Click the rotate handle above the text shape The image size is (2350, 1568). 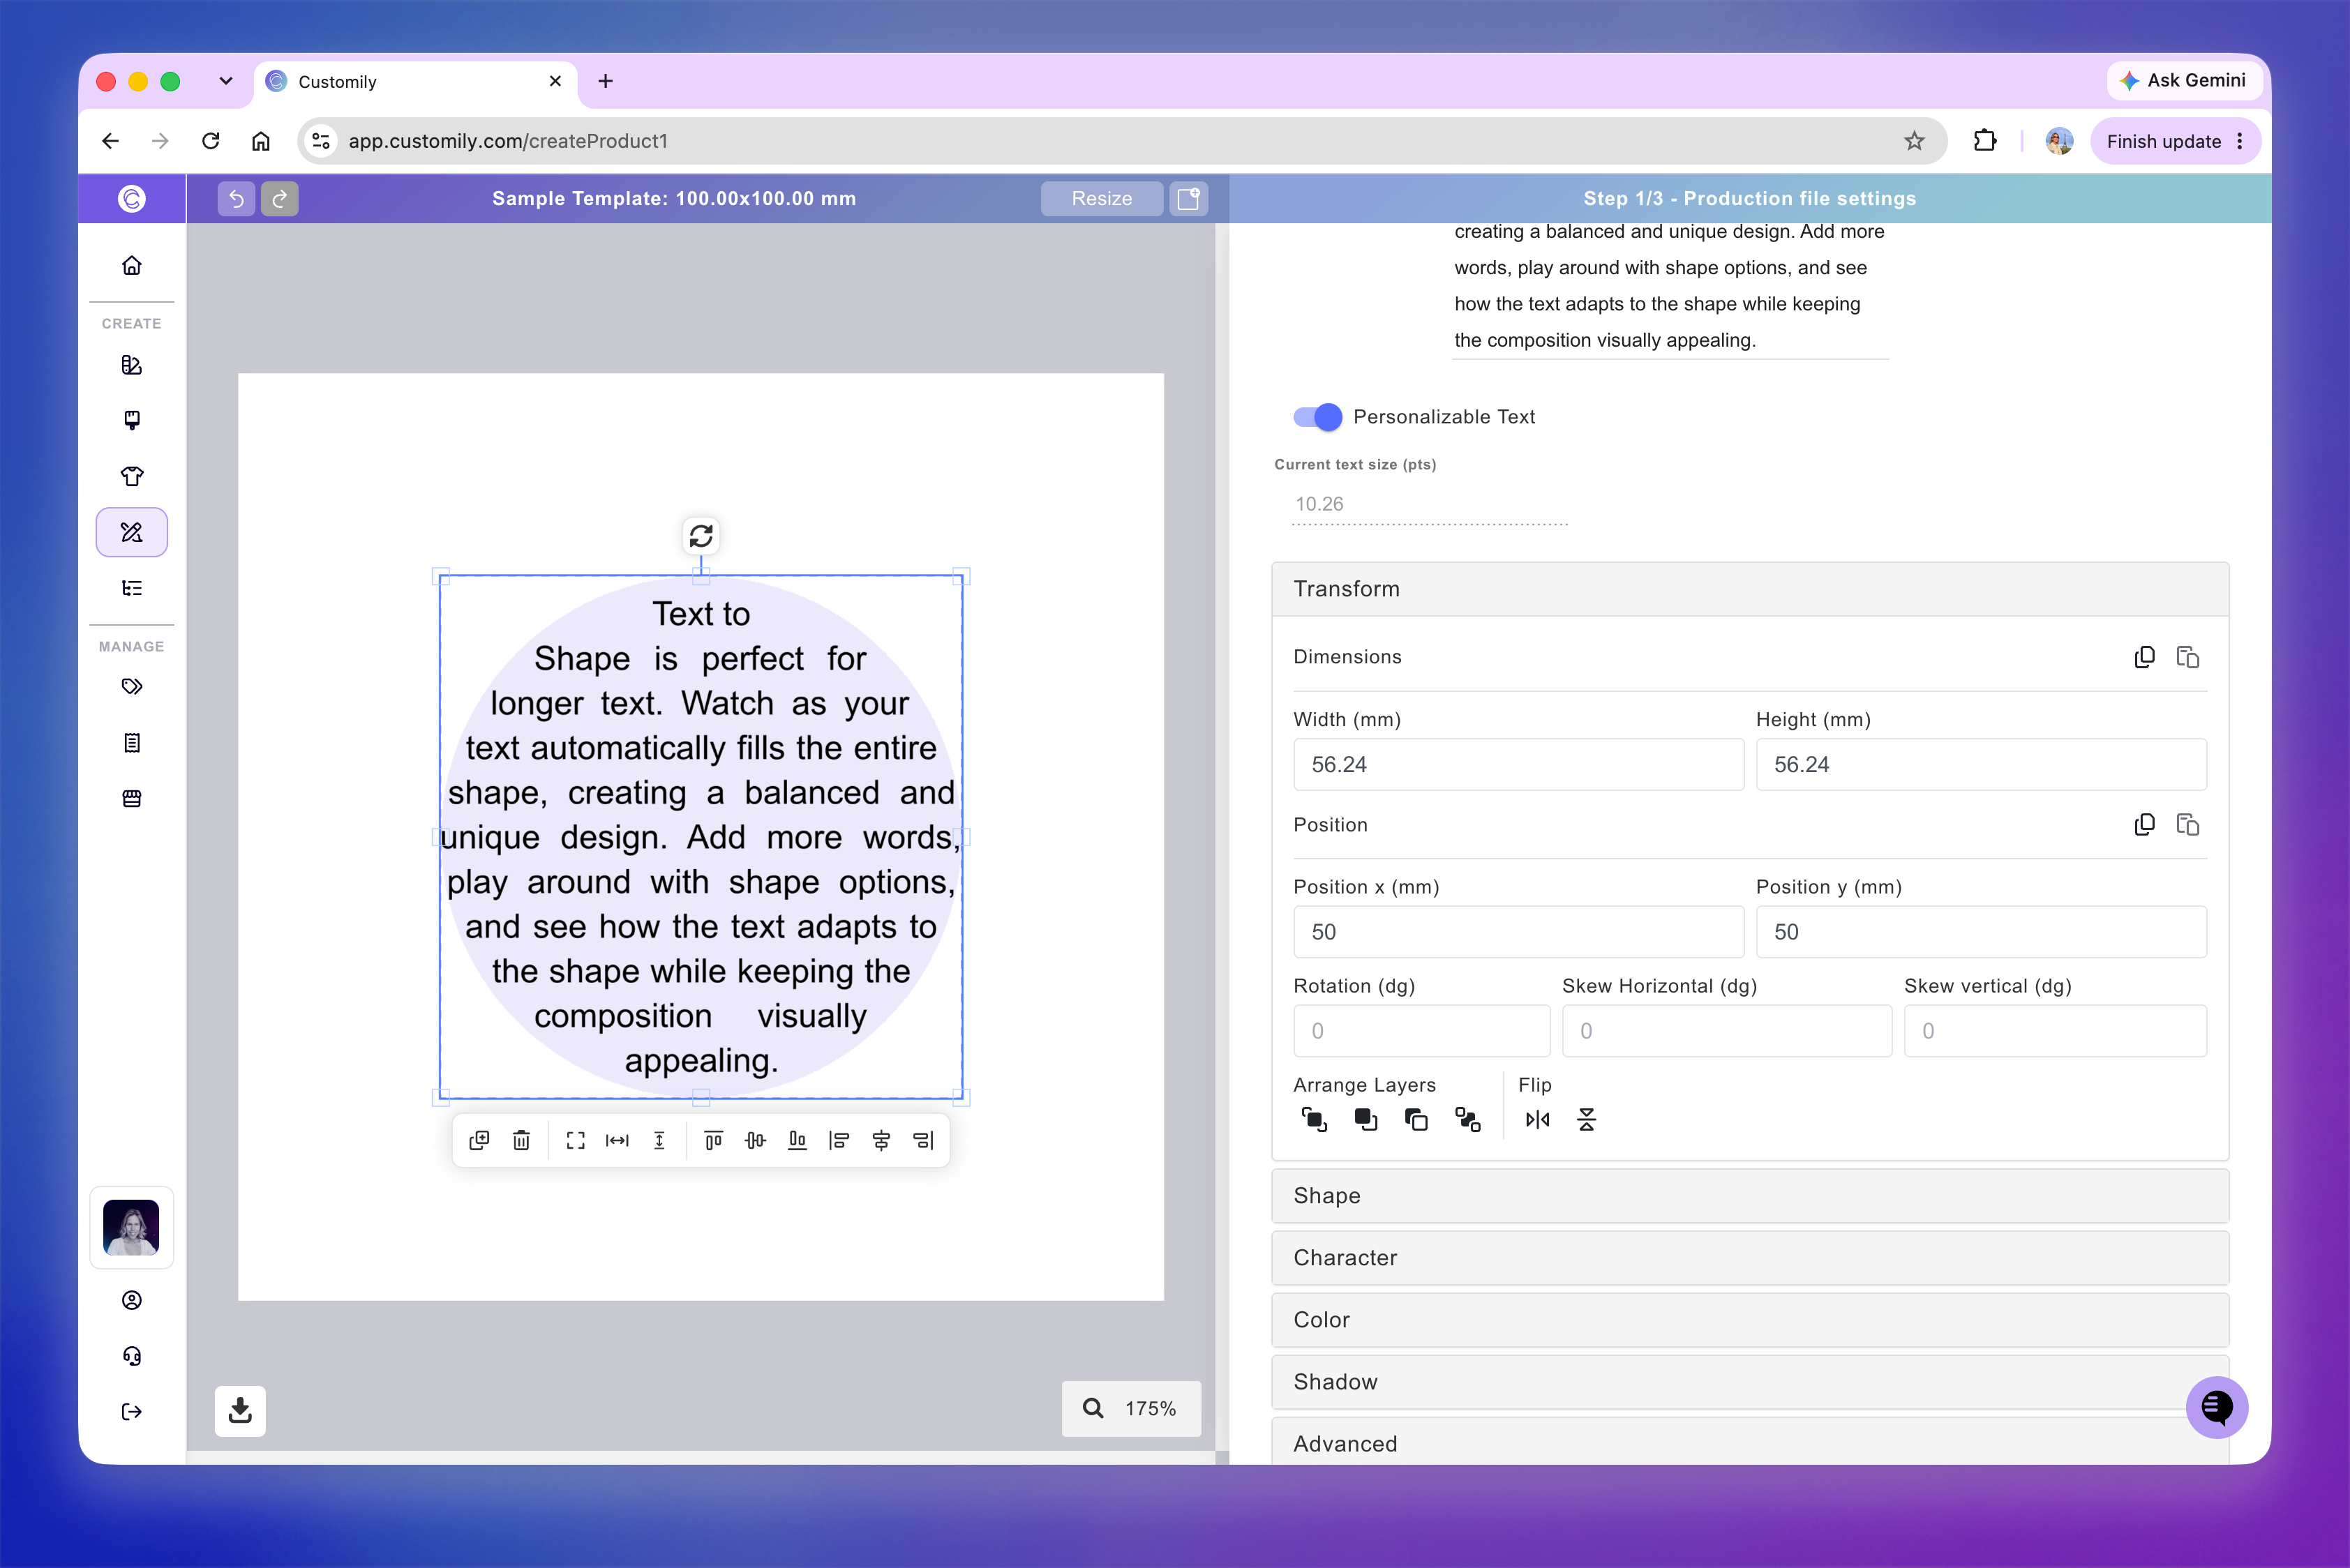(x=701, y=536)
